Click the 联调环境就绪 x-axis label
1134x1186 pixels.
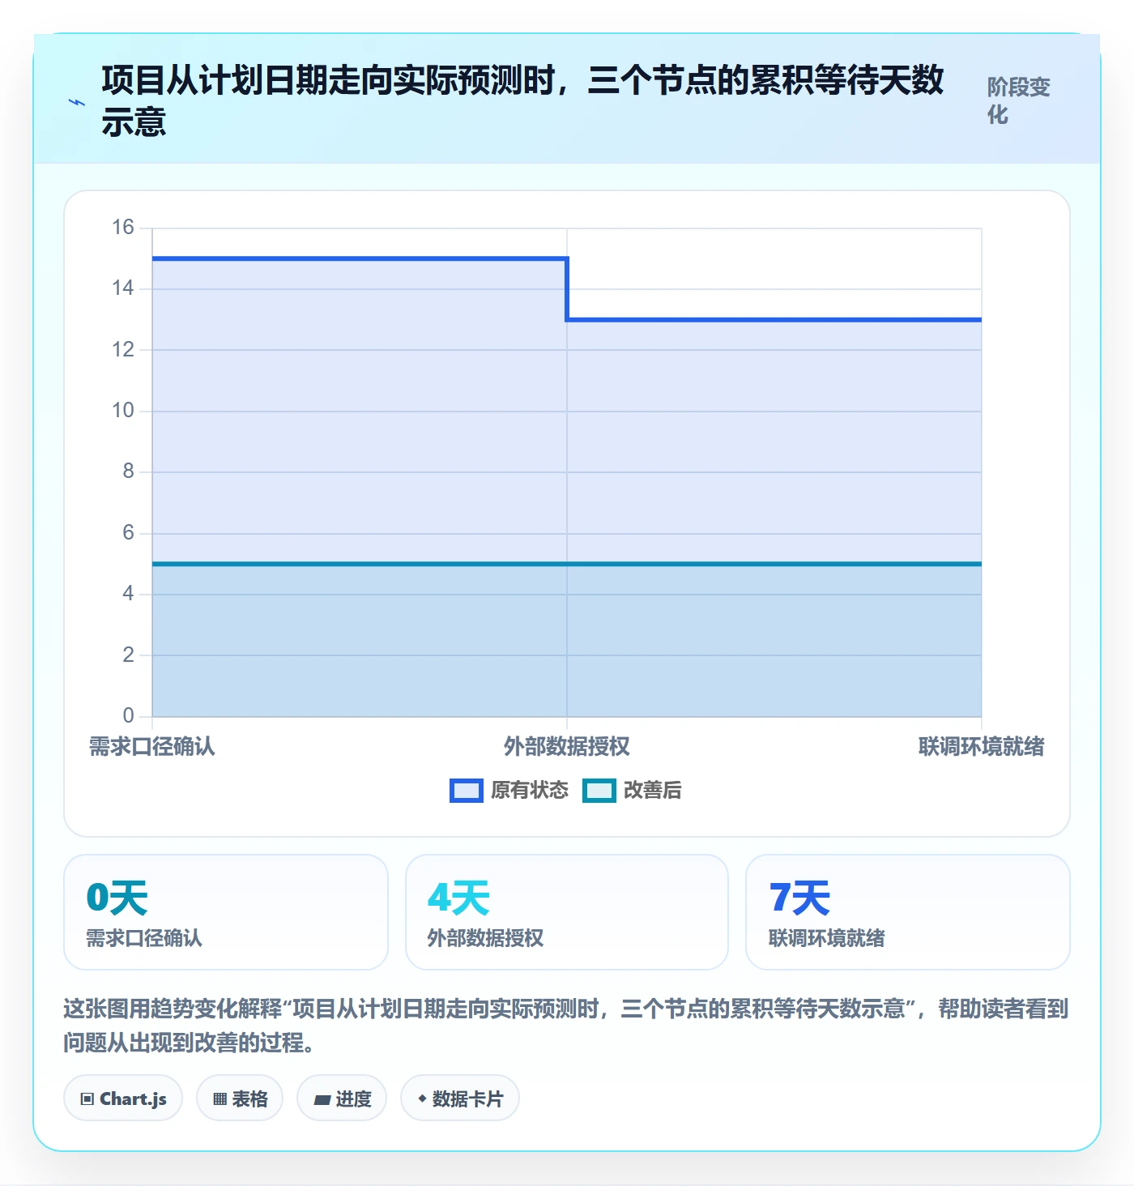point(982,746)
